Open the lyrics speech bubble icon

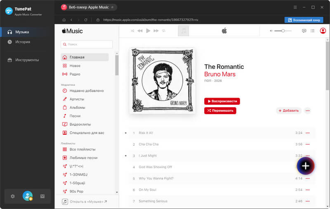coord(304,31)
